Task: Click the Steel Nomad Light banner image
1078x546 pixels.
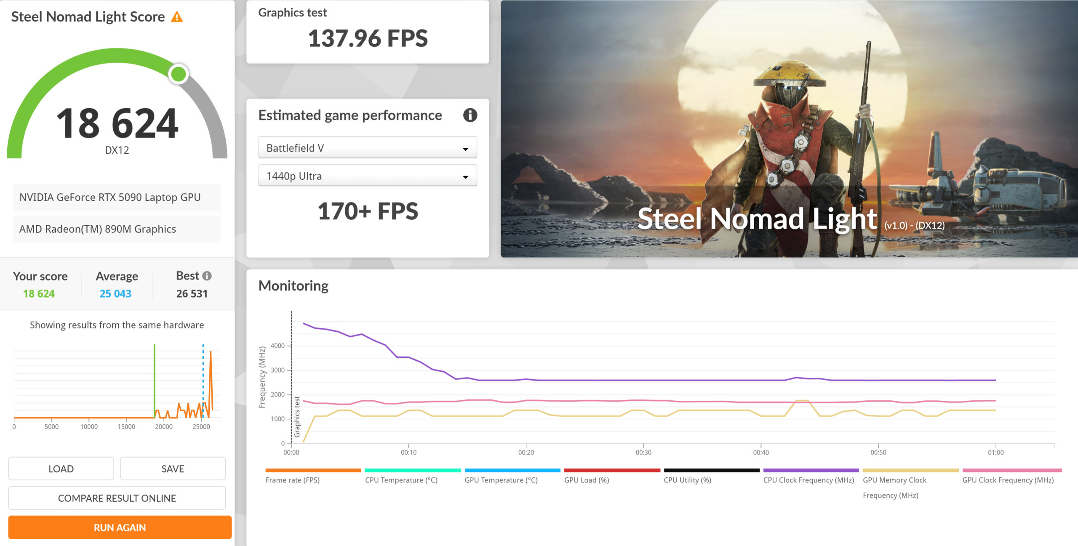Action: [x=789, y=129]
